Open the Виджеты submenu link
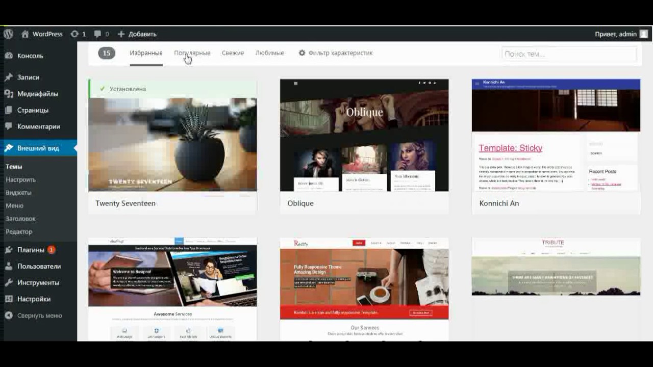This screenshot has height=367, width=653. coord(18,193)
